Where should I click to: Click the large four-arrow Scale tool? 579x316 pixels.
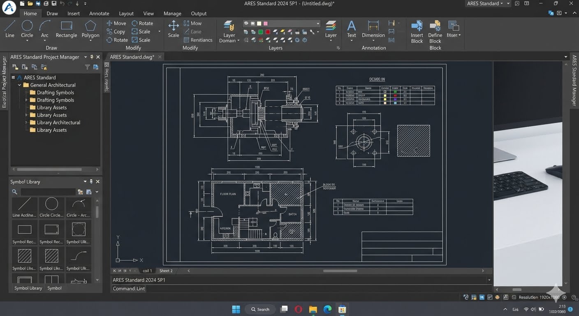[x=174, y=29]
